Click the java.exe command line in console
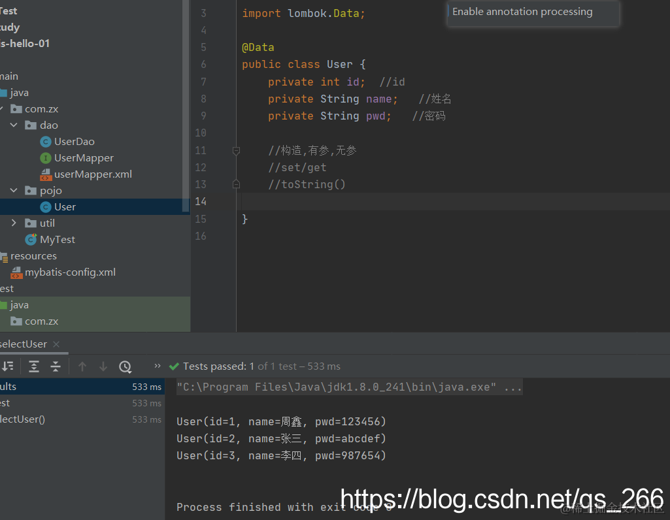This screenshot has width=670, height=520. 349,387
